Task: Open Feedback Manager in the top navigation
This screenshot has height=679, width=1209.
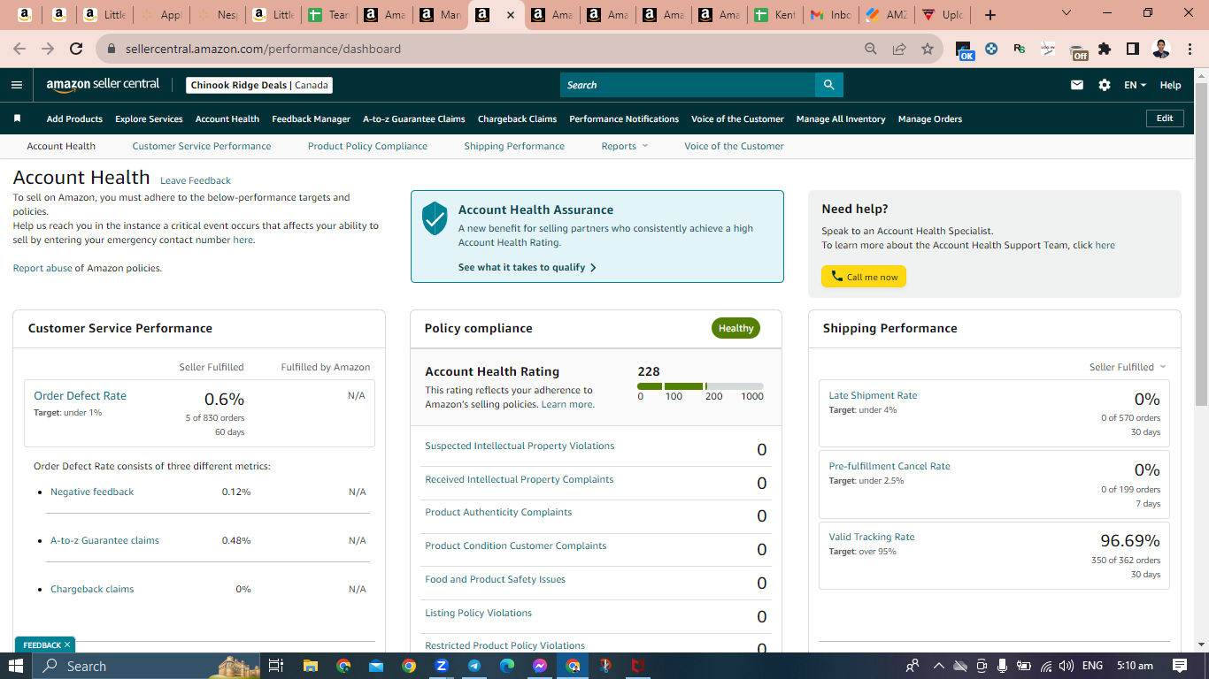Action: point(312,118)
